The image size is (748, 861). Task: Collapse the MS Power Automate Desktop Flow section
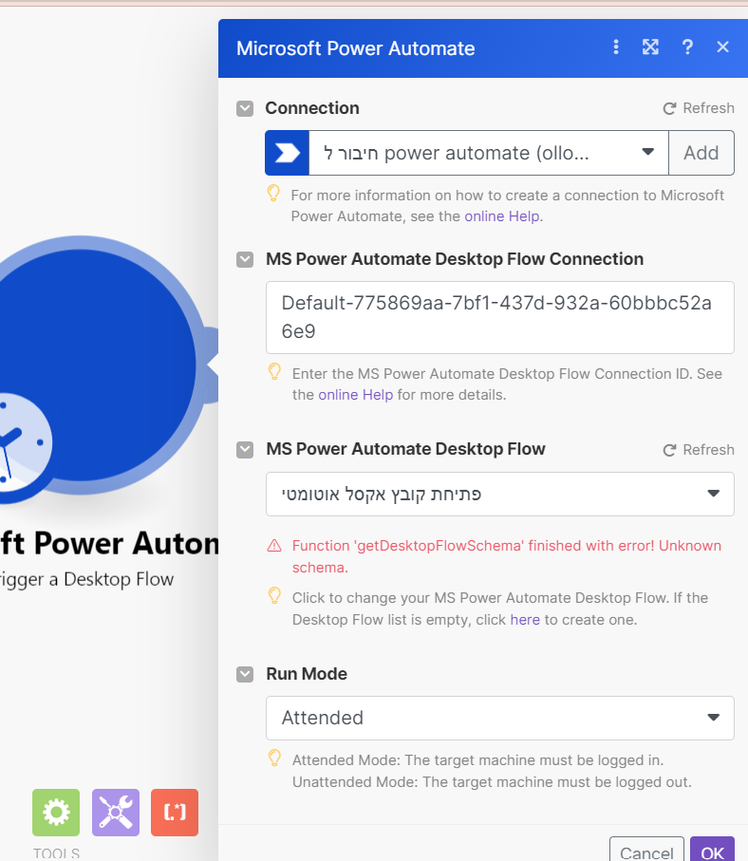tap(245, 450)
